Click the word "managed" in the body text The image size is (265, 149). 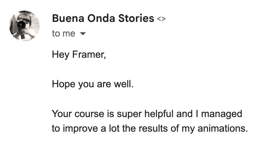pyautogui.click(x=222, y=114)
